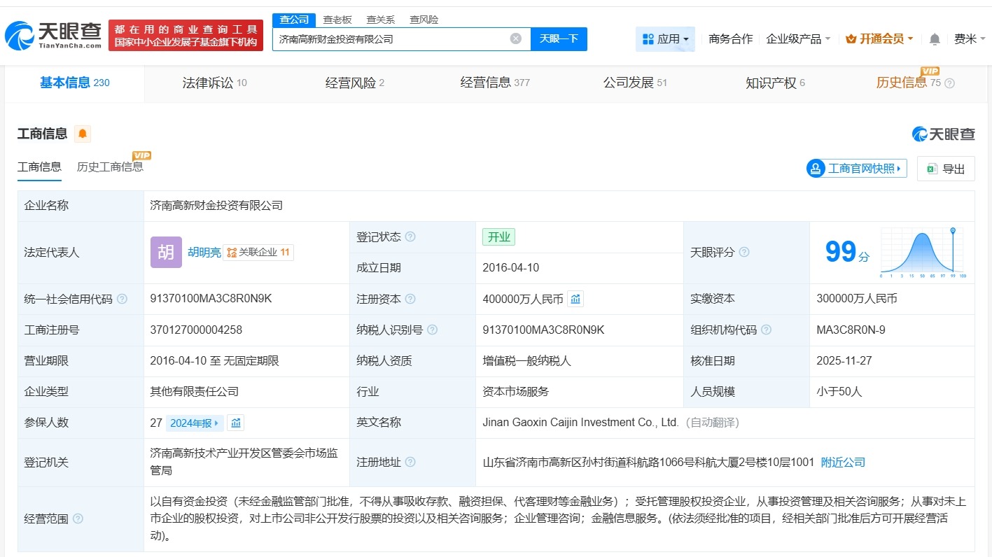Switch to the 法律诉讼 tab

(x=209, y=83)
